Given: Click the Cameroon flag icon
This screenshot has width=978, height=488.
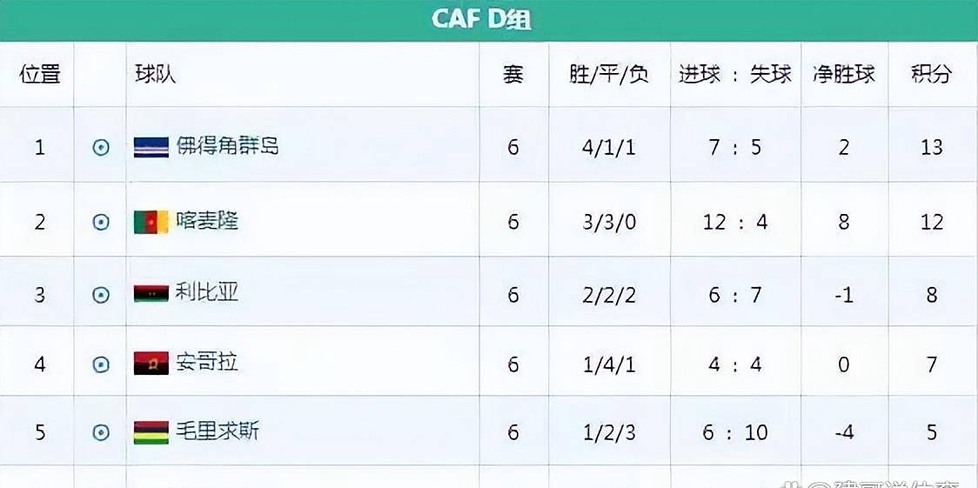Looking at the screenshot, I should tap(151, 222).
